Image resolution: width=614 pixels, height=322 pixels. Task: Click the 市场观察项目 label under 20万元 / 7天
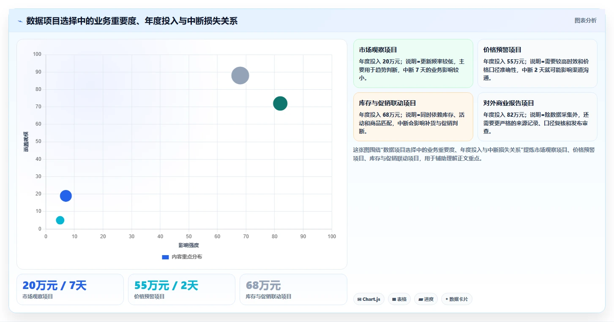click(38, 297)
